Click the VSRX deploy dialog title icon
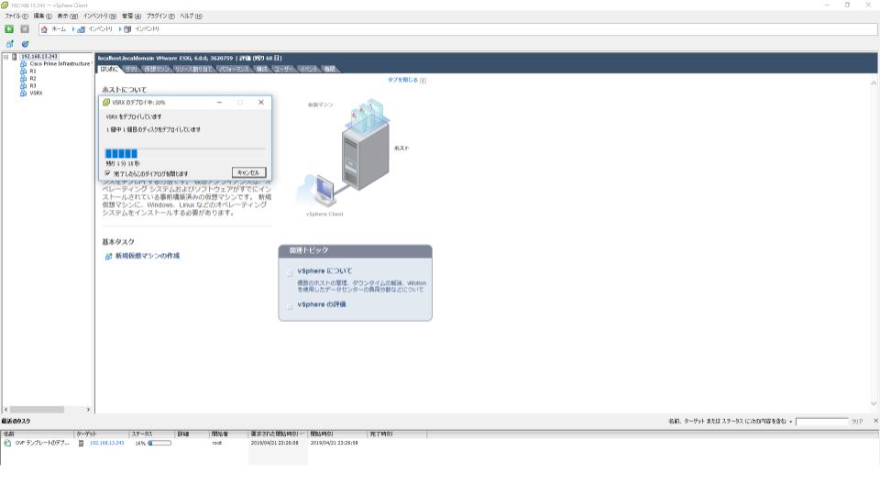880x495 pixels. pos(106,103)
